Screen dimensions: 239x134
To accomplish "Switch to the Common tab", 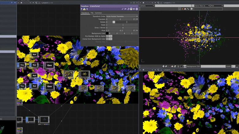I will (x=98, y=13).
